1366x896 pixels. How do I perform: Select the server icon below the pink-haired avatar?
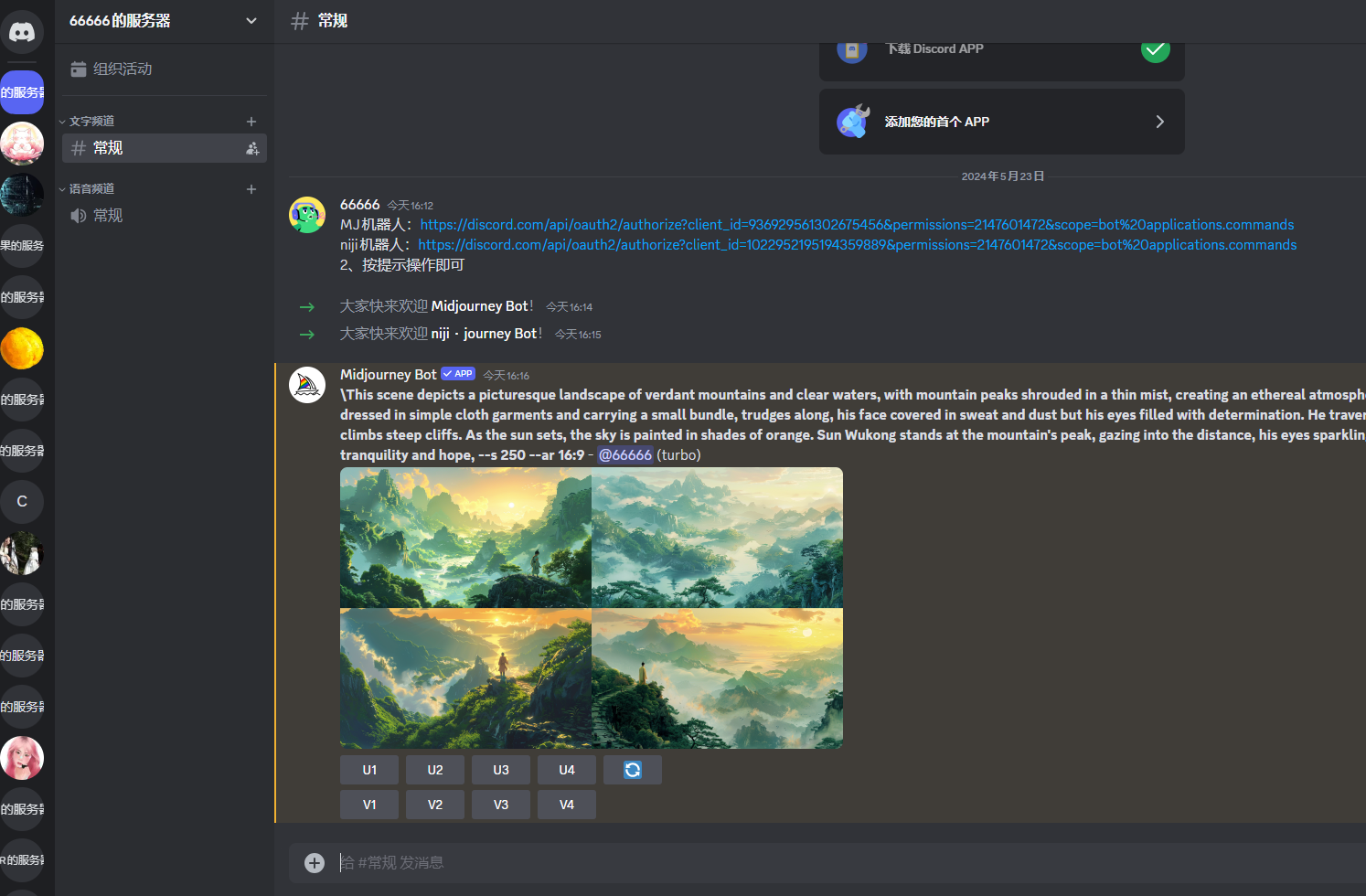click(22, 809)
